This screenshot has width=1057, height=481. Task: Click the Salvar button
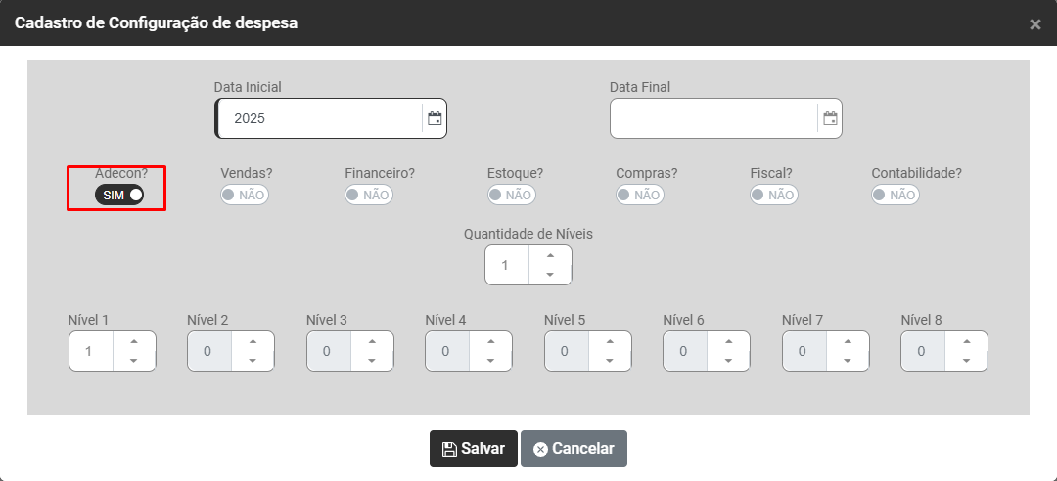[x=474, y=449]
